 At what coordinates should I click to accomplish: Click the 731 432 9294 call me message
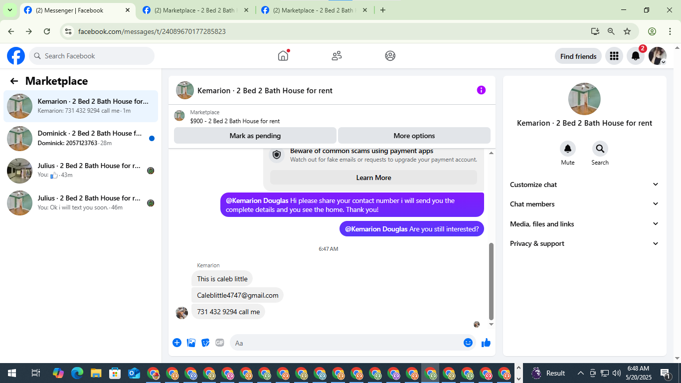[x=228, y=312]
